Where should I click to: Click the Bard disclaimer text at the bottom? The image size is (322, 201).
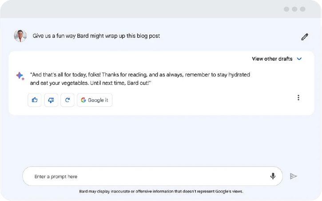[x=161, y=191]
